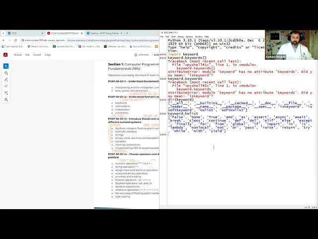Image resolution: width=318 pixels, height=239 pixels.
Task: Reload the page in Chrome
Action: [x=15, y=40]
